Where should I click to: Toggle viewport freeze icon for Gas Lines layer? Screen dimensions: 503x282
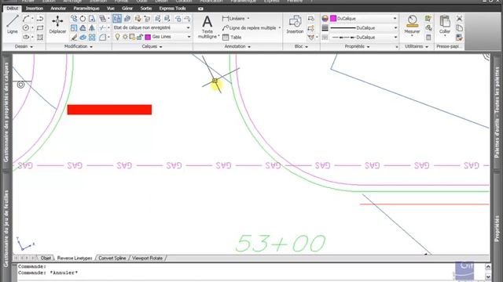(132, 37)
